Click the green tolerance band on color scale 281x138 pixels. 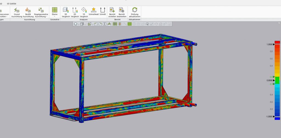click(277, 80)
